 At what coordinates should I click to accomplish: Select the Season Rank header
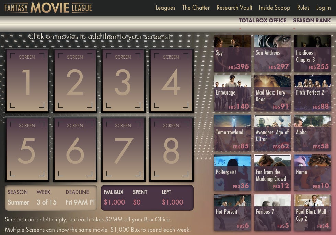(x=312, y=20)
